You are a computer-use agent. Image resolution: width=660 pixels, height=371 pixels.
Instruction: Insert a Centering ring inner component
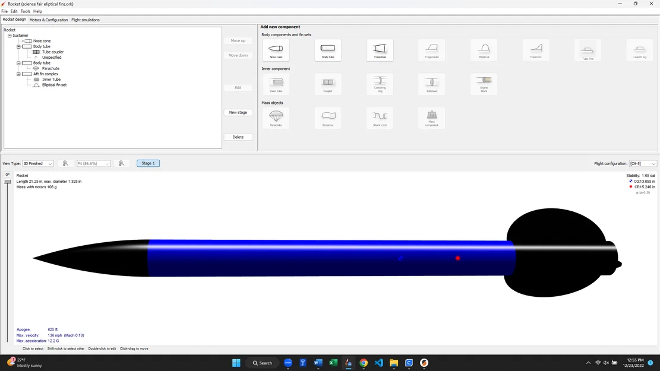(x=380, y=84)
